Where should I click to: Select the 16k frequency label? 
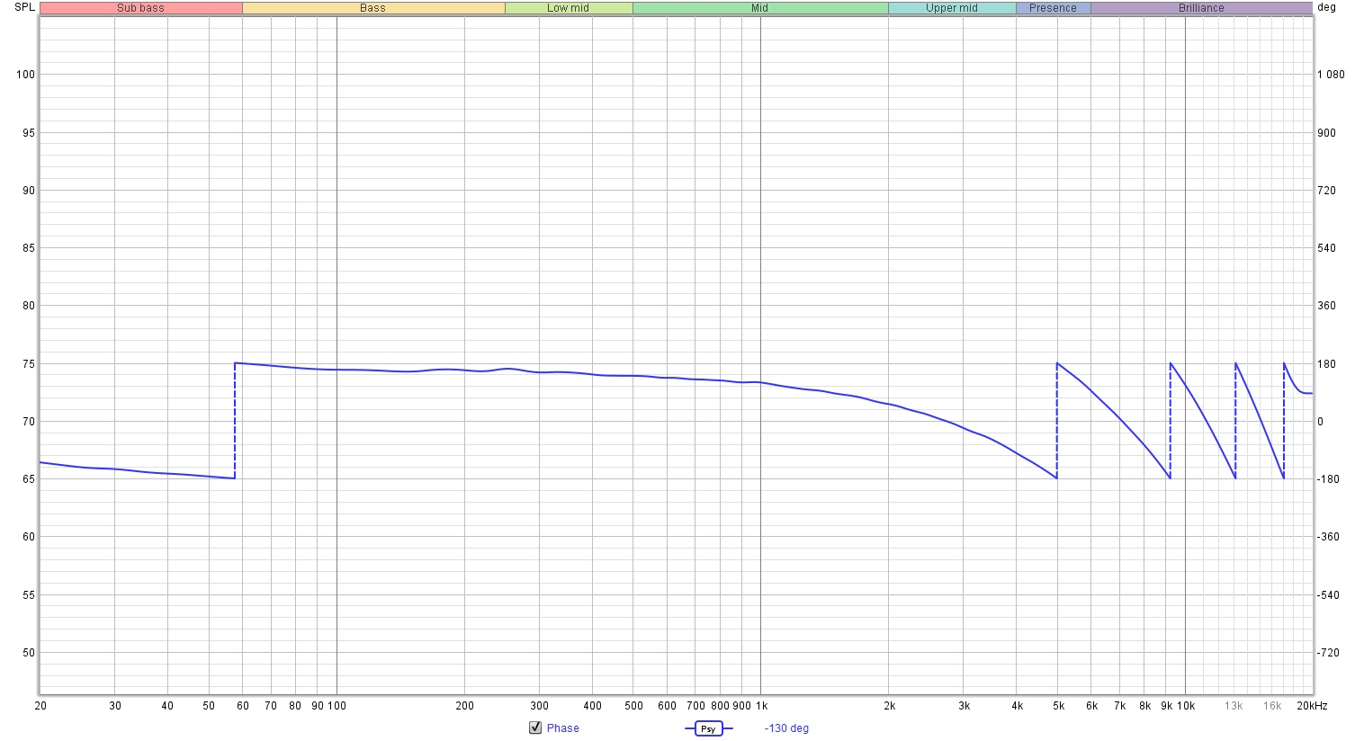pos(1272,706)
